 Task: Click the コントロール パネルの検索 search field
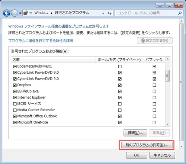pyautogui.click(x=147, y=13)
